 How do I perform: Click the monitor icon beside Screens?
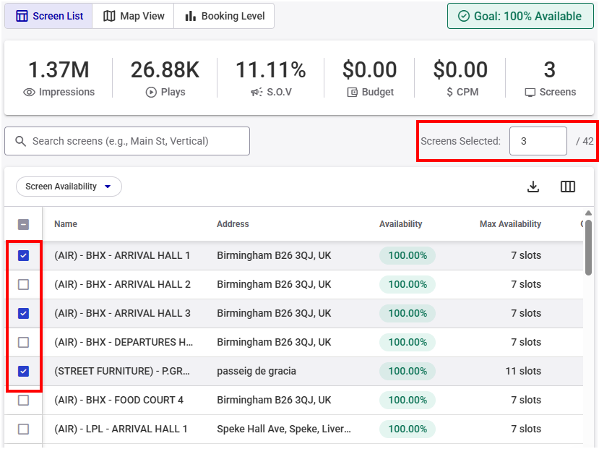pos(530,93)
